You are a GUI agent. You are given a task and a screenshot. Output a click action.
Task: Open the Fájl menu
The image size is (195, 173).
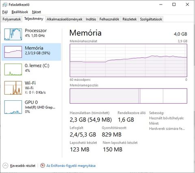click(x=5, y=12)
